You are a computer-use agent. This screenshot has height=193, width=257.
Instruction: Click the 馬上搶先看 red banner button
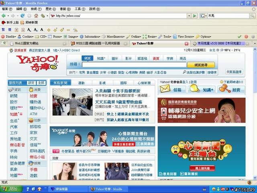pyautogui.click(x=202, y=168)
